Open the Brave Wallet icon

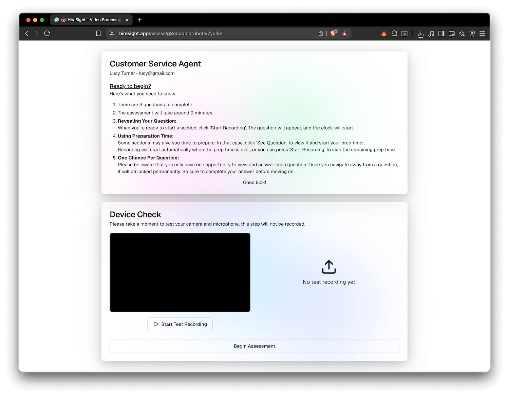point(451,34)
